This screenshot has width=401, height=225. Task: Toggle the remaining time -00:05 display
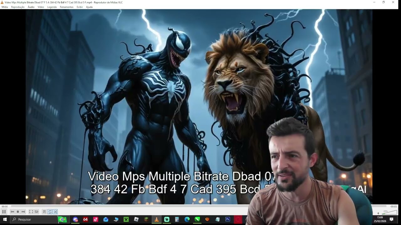[393, 207]
